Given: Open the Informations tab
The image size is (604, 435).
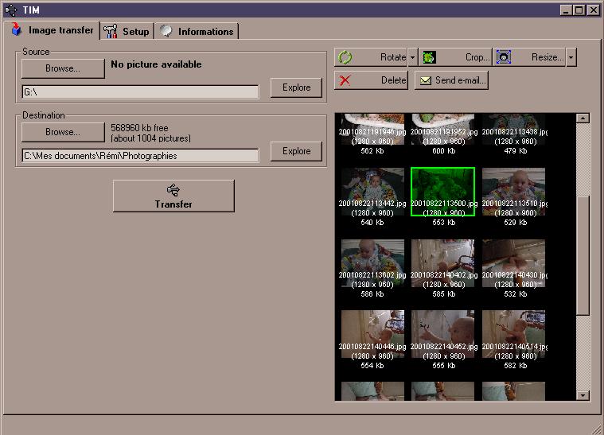Looking at the screenshot, I should tap(197, 31).
